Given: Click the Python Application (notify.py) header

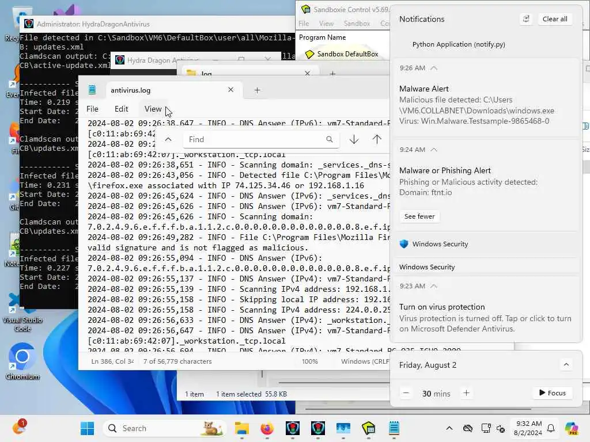Looking at the screenshot, I should click(458, 44).
